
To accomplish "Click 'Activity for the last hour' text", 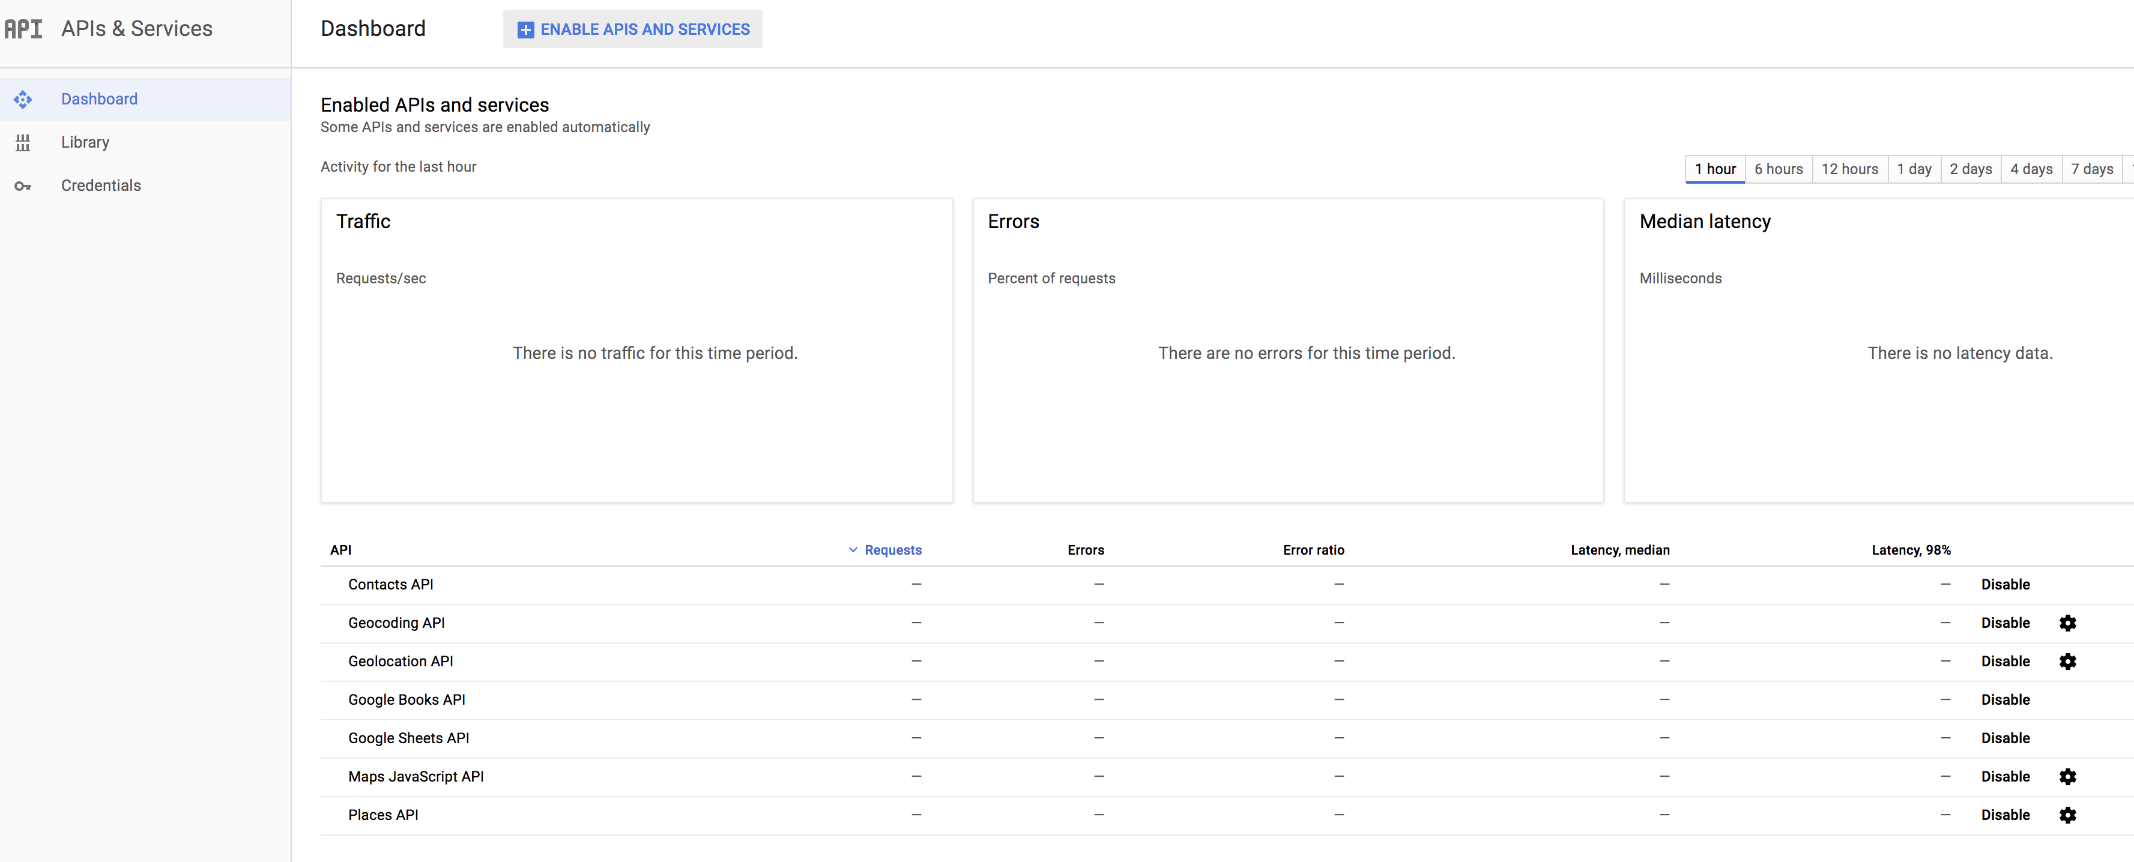I will point(399,166).
